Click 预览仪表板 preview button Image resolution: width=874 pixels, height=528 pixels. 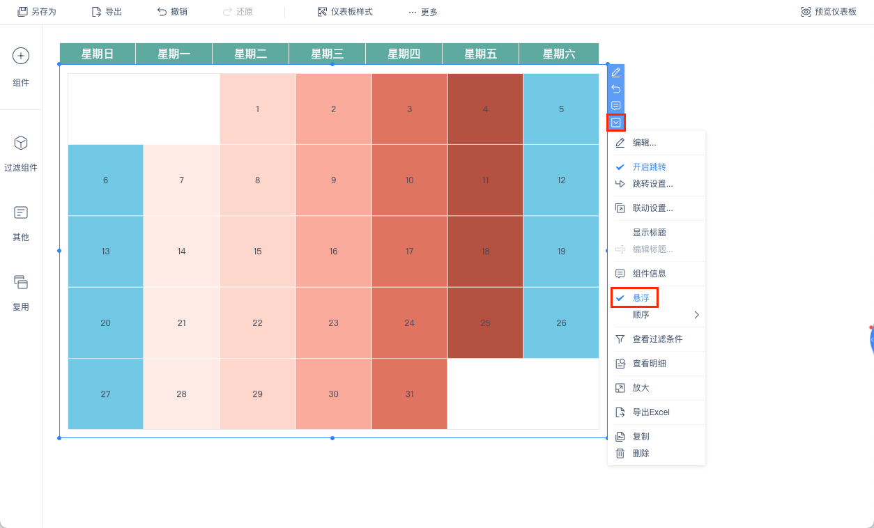829,12
